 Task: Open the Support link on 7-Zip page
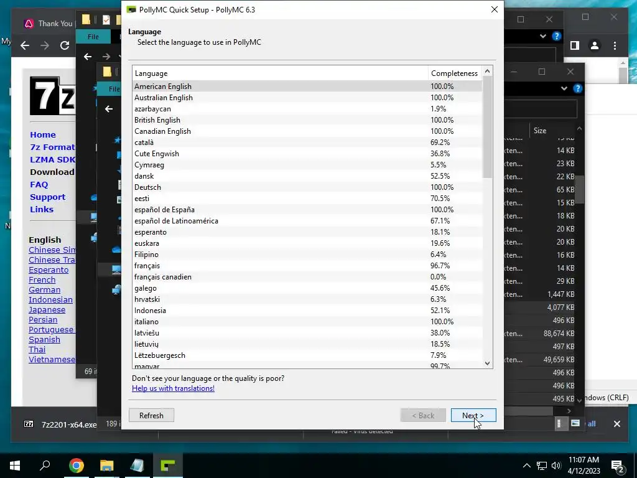pyautogui.click(x=47, y=197)
